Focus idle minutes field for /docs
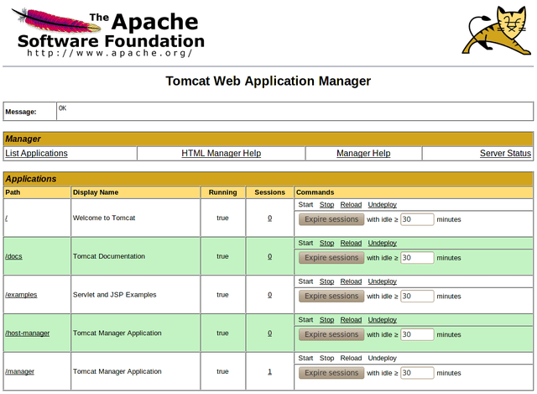 [x=417, y=258]
